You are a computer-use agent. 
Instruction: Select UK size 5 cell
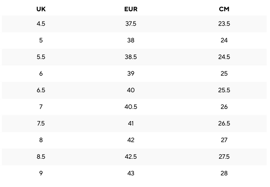point(41,40)
